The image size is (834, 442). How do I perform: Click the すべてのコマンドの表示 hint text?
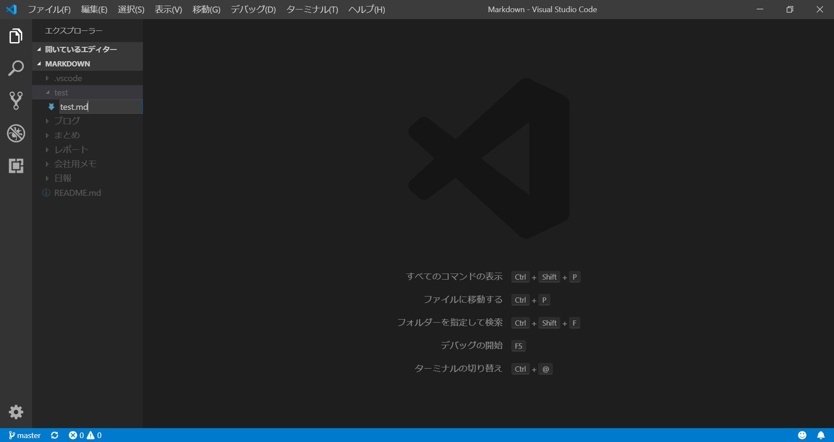[x=454, y=277]
